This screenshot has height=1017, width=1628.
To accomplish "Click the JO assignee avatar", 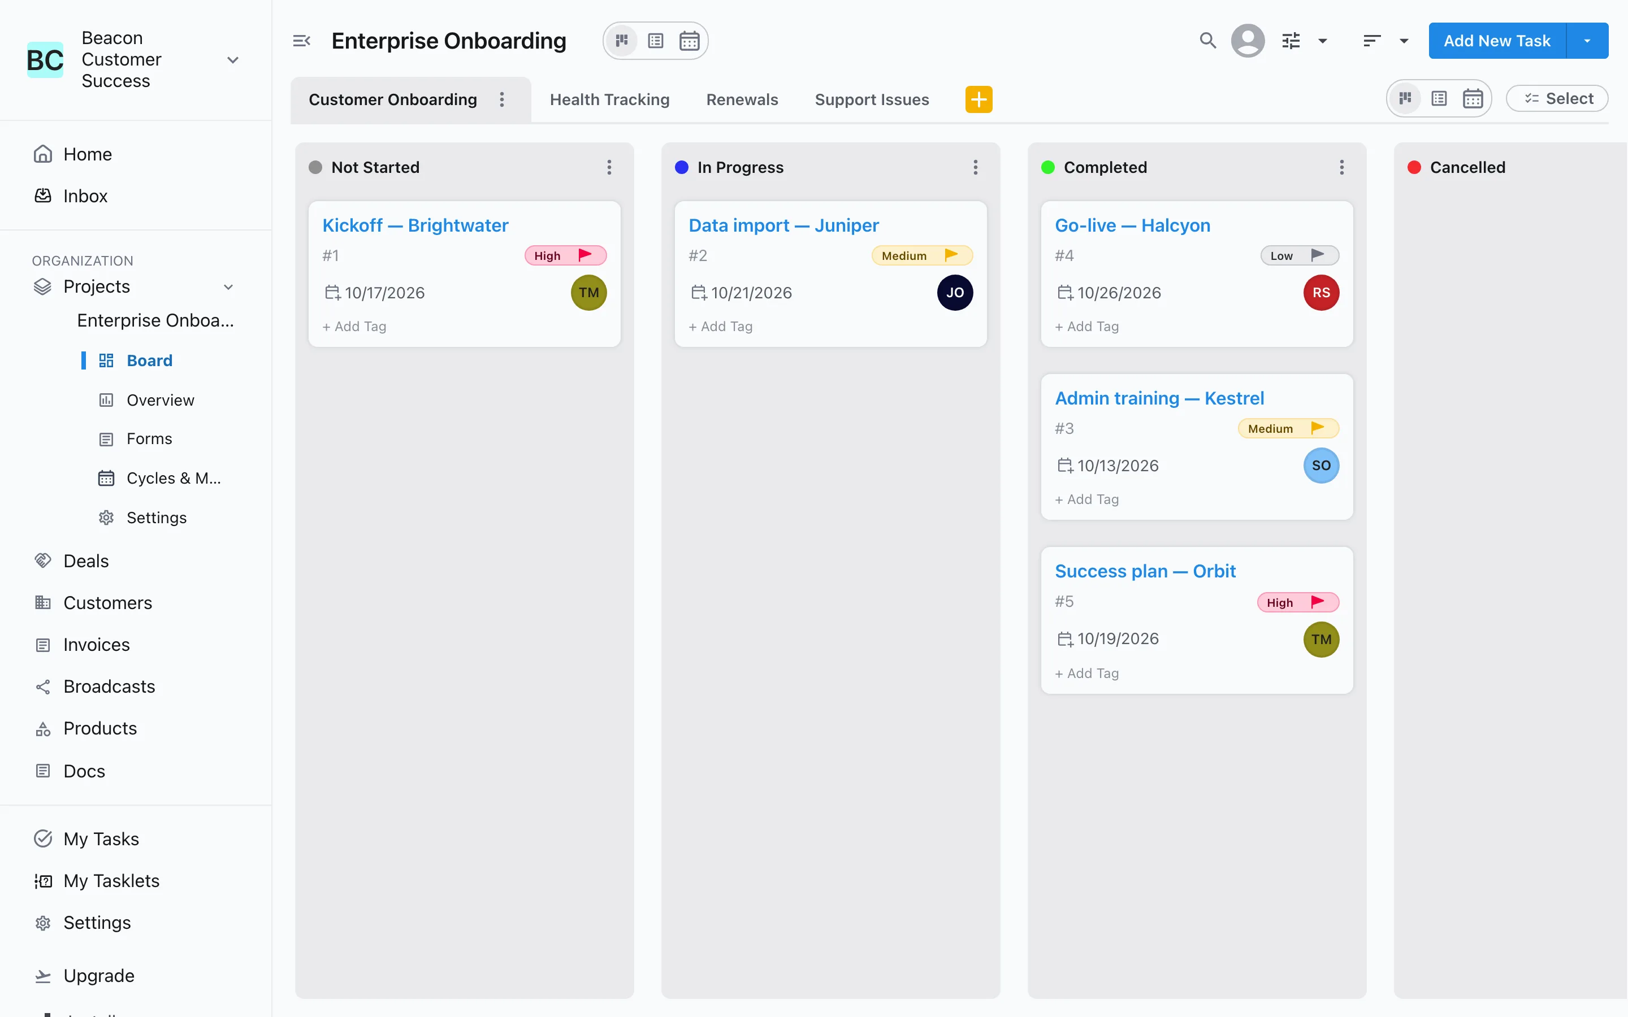I will pyautogui.click(x=955, y=293).
